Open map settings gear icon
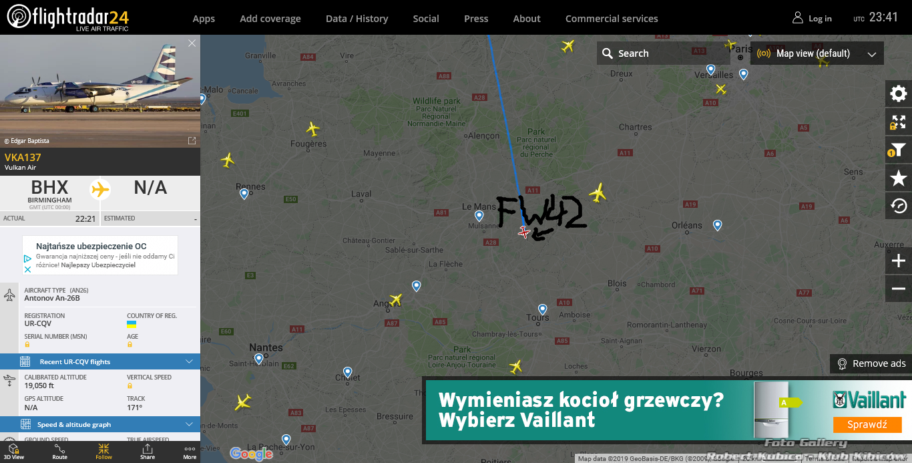Screen dimensions: 912x463 899,94
